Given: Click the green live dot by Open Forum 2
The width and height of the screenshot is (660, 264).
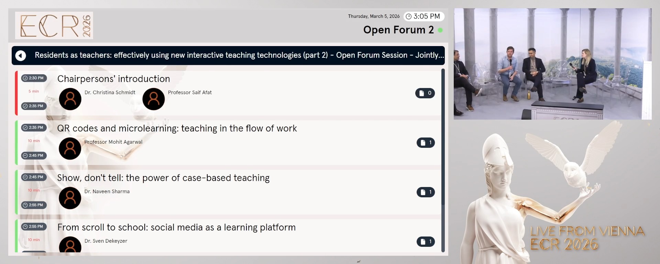Looking at the screenshot, I should click(x=440, y=30).
